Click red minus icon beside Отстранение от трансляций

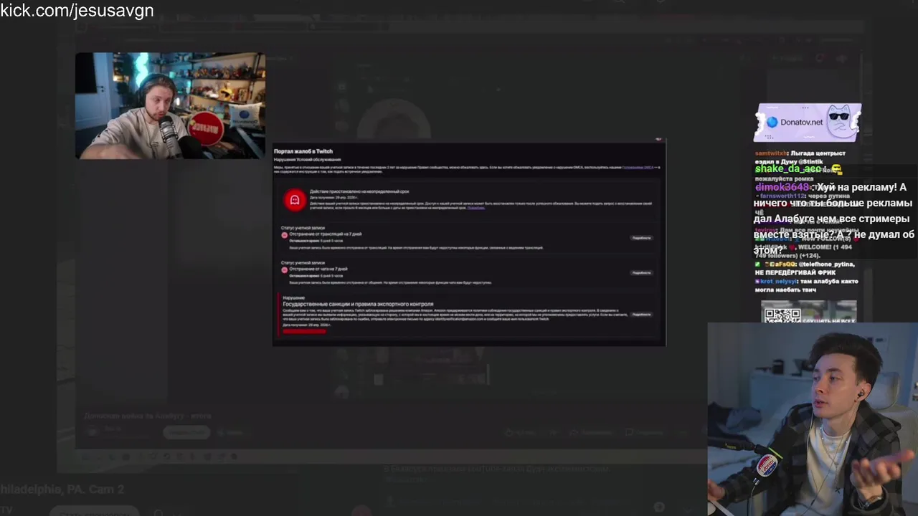click(x=285, y=235)
